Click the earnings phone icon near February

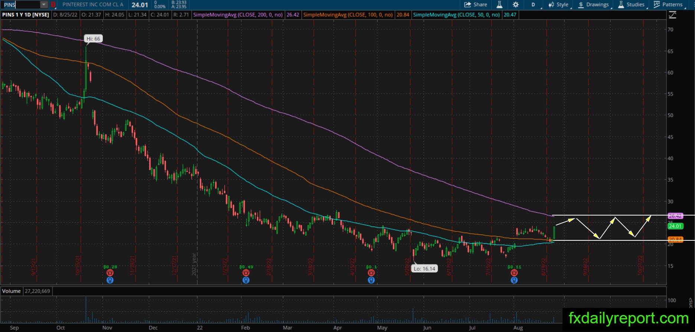point(246,273)
